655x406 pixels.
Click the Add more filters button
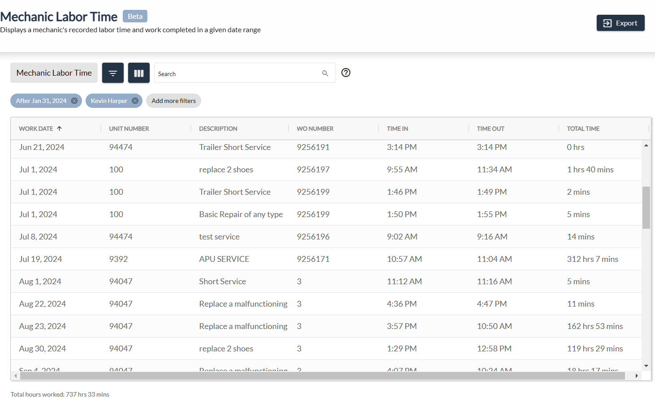(x=173, y=101)
